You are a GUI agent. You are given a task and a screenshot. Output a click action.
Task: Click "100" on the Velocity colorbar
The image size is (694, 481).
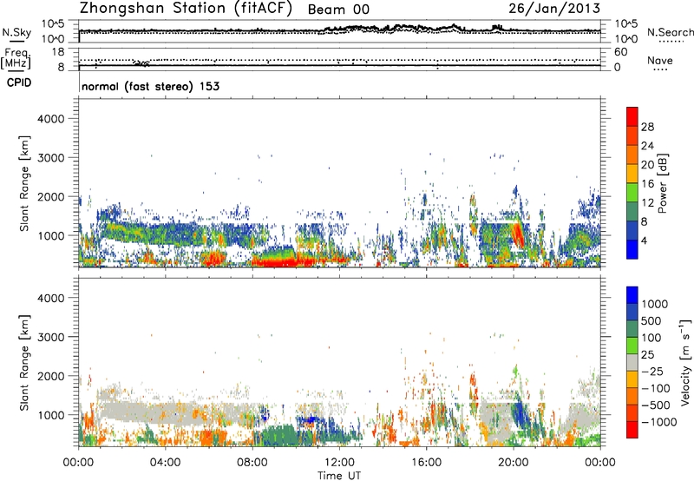pyautogui.click(x=651, y=338)
